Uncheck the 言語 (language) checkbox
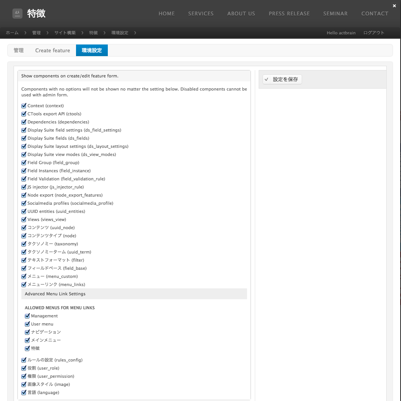The height and width of the screenshot is (401, 401). point(24,392)
